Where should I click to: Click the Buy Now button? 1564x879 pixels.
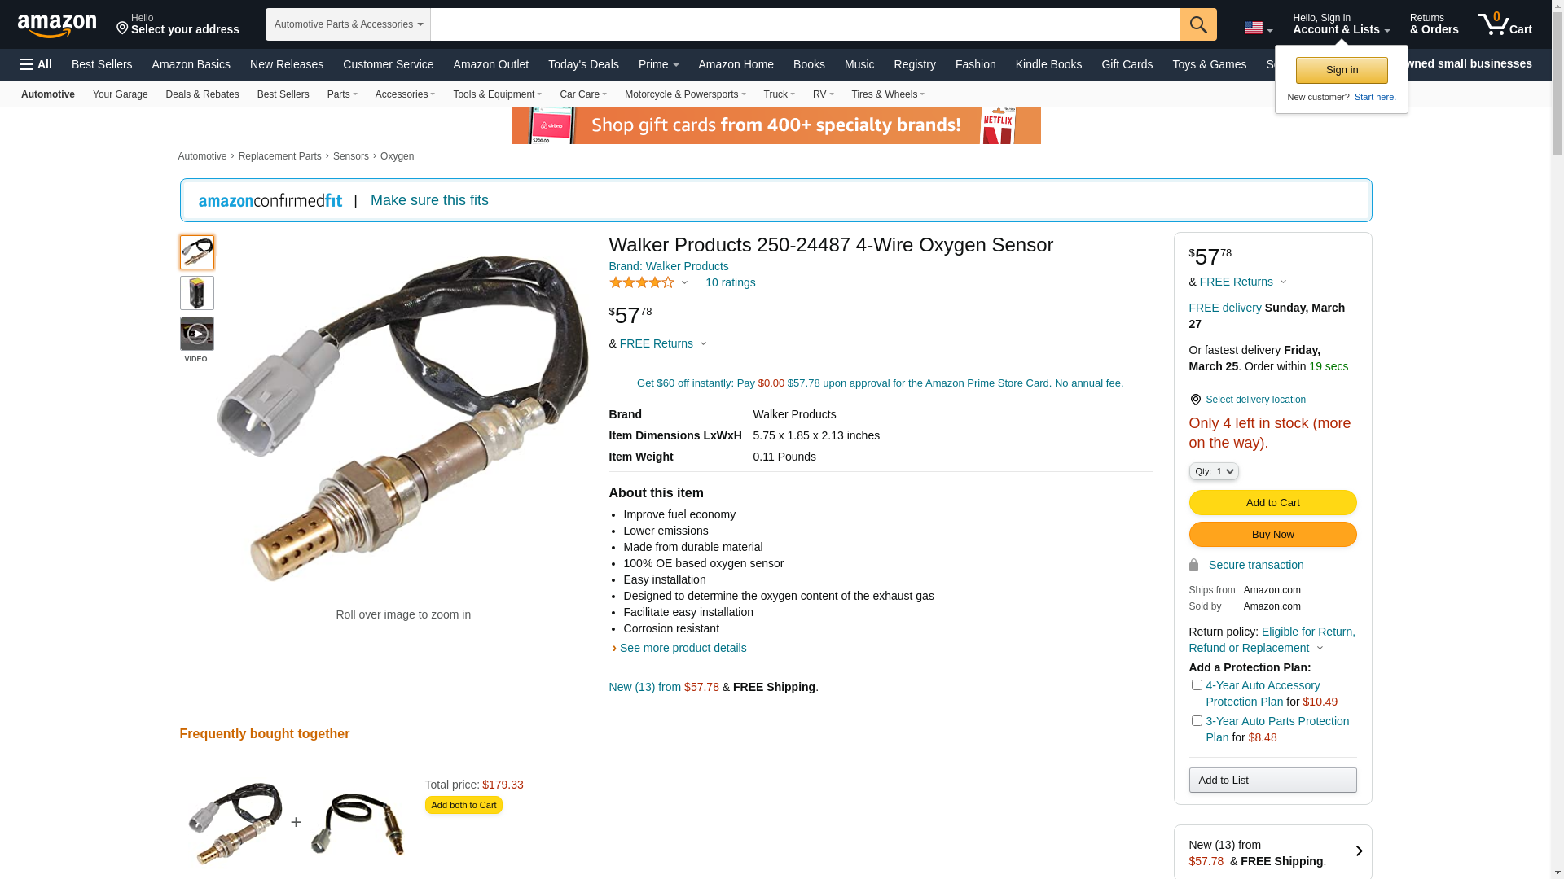point(1272,535)
